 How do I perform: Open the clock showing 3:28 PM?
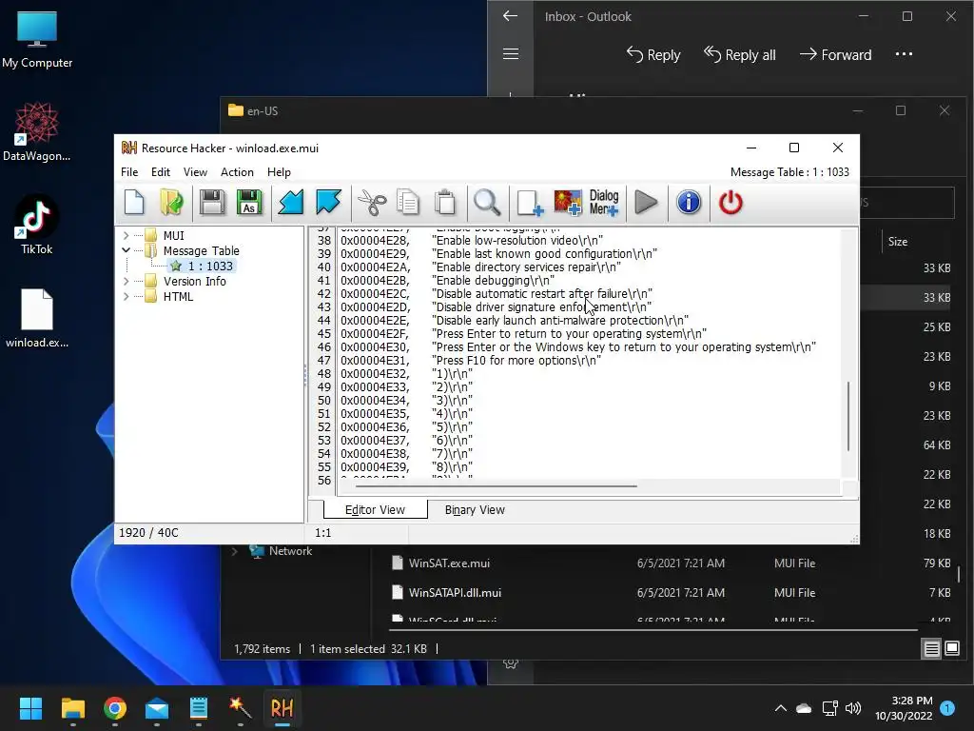[x=904, y=708]
